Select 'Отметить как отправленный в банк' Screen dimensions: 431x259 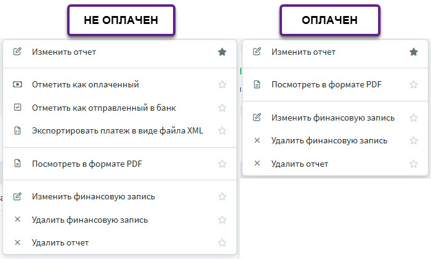point(104,108)
